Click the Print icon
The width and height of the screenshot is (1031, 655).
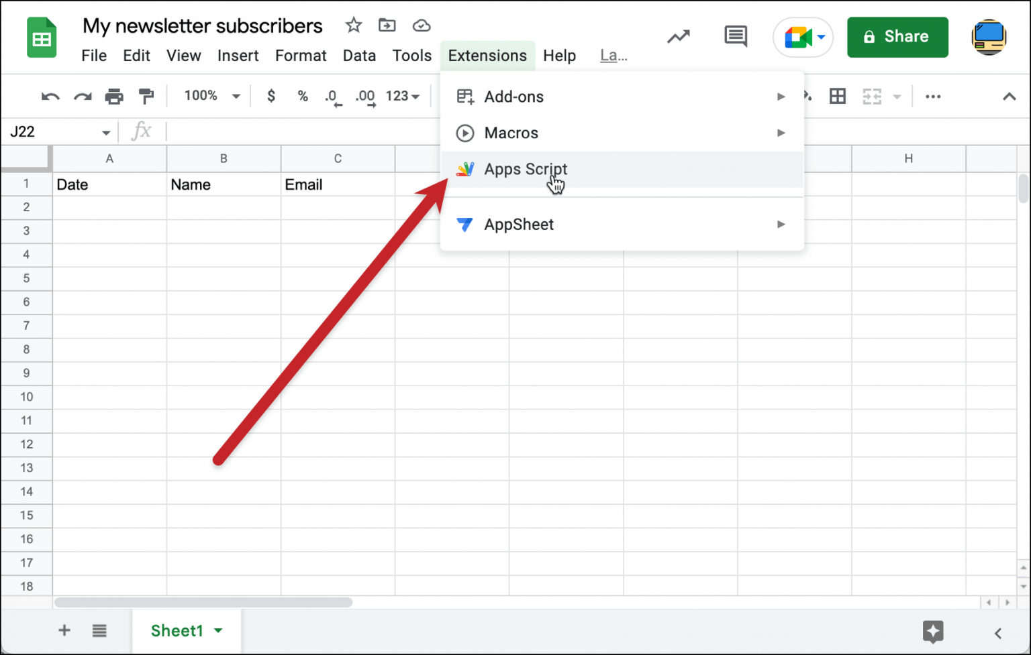[114, 96]
